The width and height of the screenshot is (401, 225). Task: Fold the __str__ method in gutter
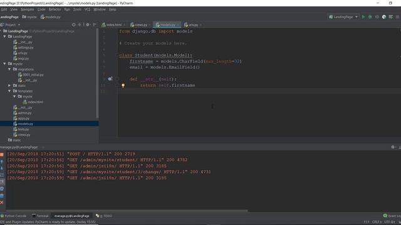(x=117, y=79)
